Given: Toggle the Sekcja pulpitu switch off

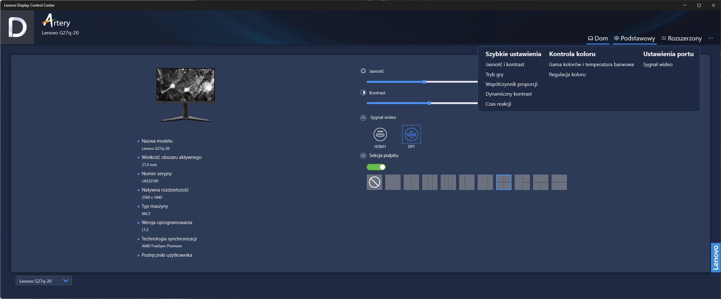Looking at the screenshot, I should click(376, 167).
